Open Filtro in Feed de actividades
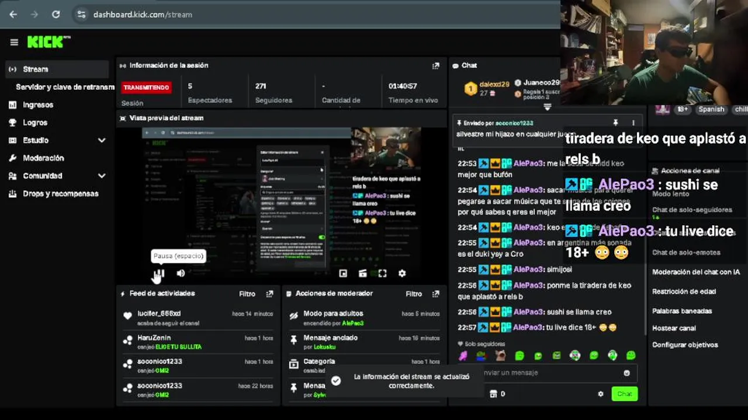Image resolution: width=748 pixels, height=420 pixels. pos(247,294)
